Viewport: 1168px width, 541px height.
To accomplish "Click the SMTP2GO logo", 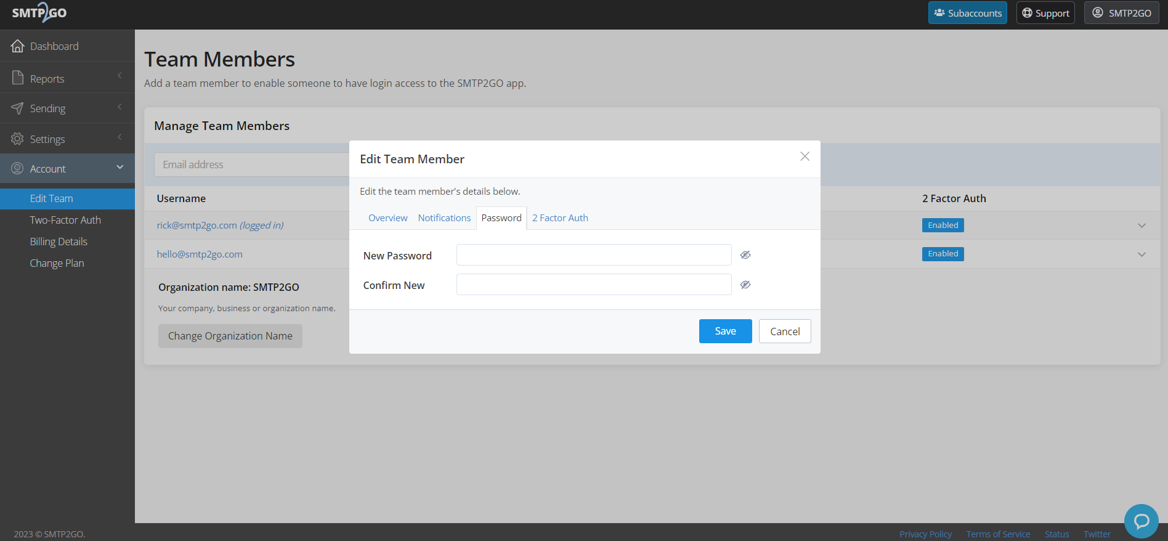I will click(x=39, y=13).
